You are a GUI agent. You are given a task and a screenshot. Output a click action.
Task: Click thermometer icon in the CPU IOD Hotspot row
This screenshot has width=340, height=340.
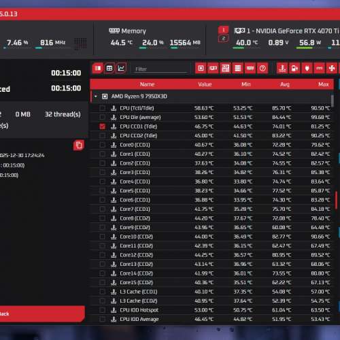(x=114, y=310)
